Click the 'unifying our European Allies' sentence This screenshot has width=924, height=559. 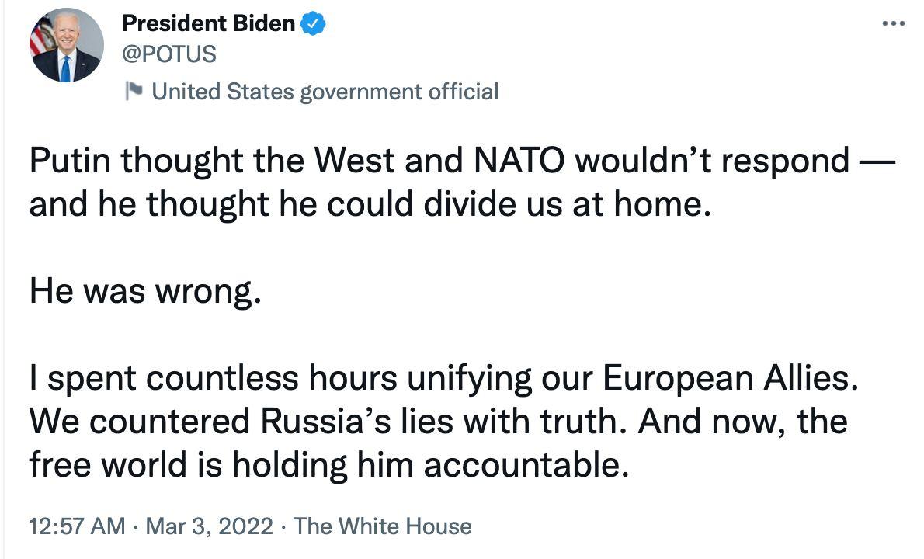(443, 377)
